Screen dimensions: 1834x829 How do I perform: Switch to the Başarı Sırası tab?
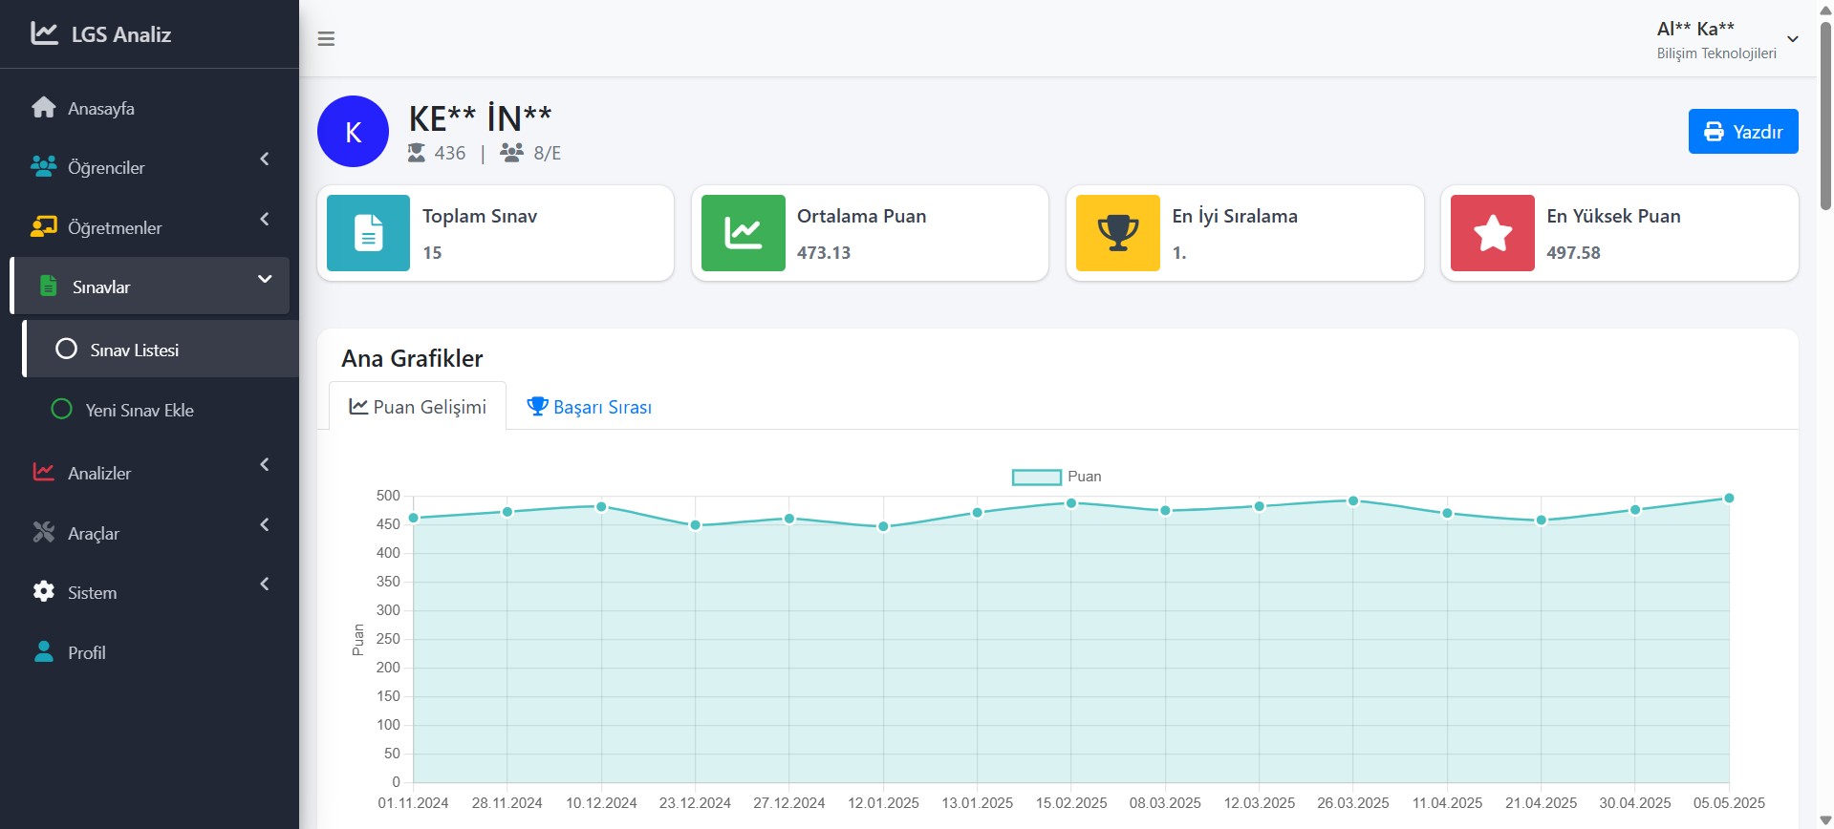590,407
